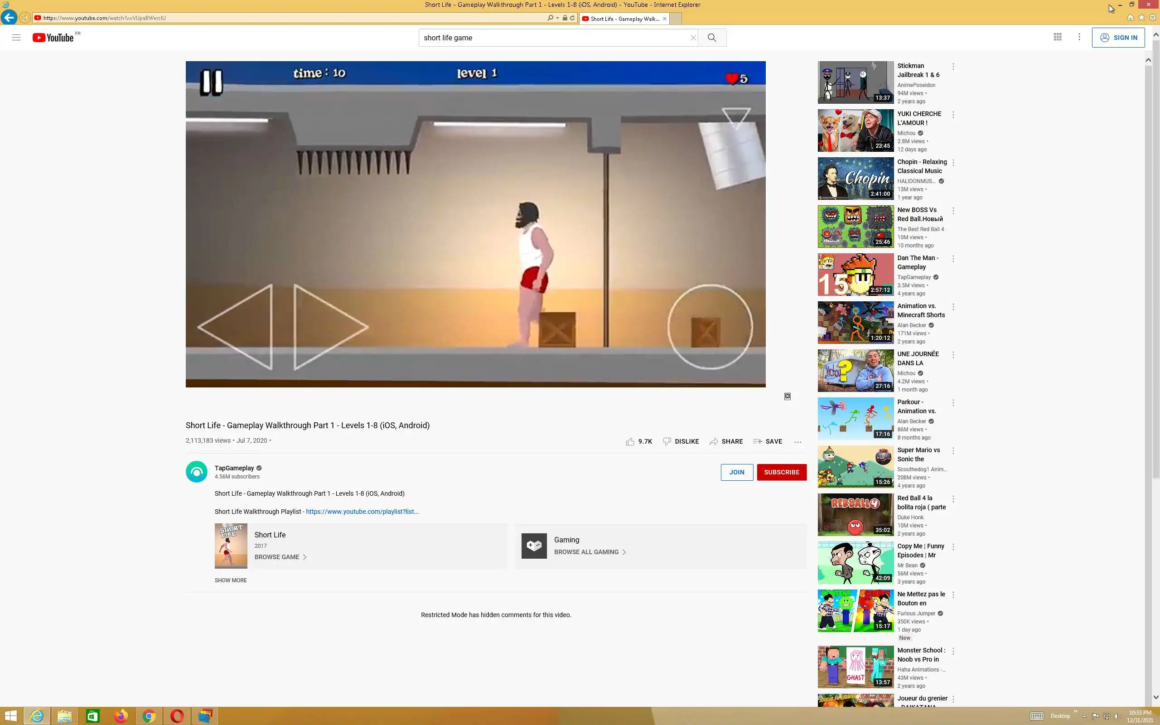Open the YouTube apps grid icon

[x=1058, y=37]
